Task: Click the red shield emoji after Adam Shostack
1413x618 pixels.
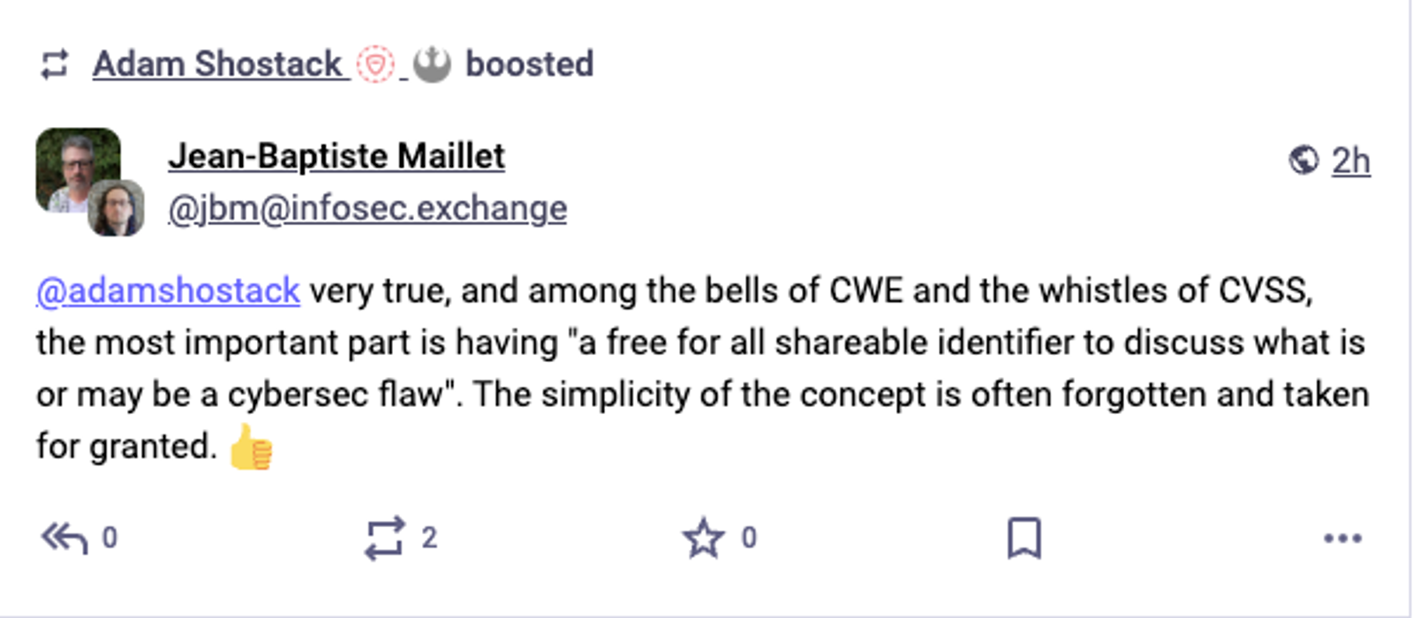Action: 375,64
